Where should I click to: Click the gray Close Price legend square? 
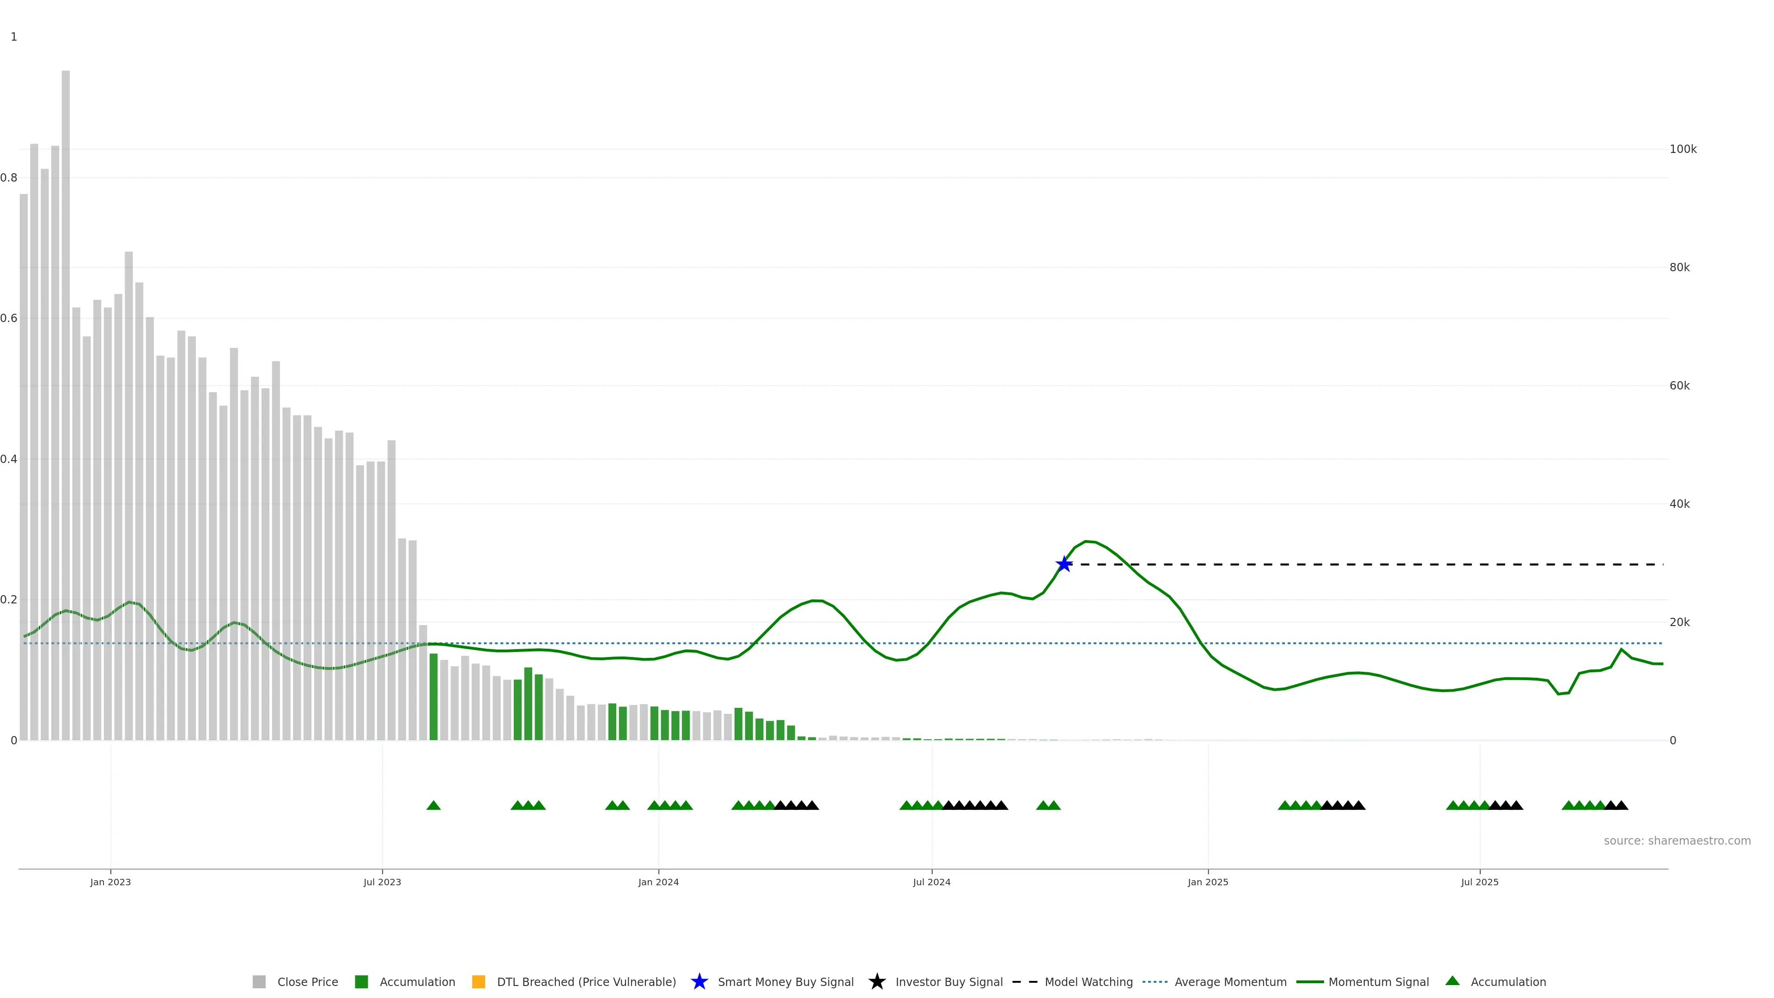[x=259, y=982]
